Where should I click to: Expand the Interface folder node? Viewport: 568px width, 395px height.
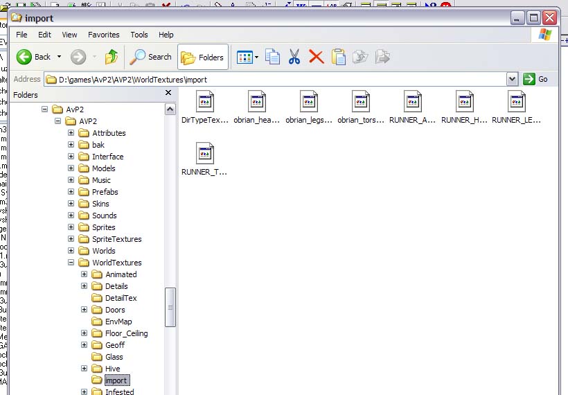tap(71, 156)
